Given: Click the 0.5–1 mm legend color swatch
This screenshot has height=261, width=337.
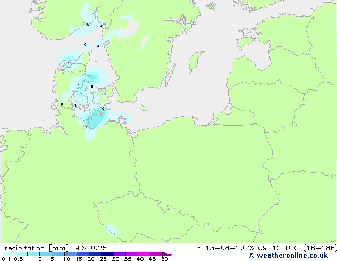Looking at the screenshot, I should click(21, 254).
